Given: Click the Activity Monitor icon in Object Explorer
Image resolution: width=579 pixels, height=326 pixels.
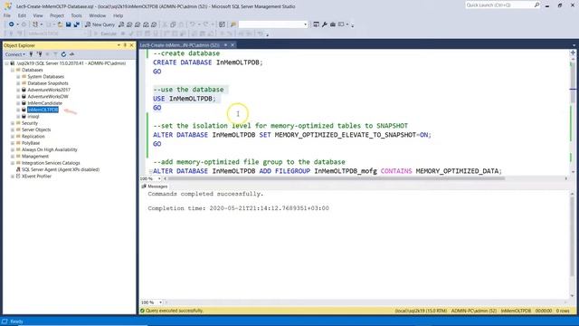Looking at the screenshot, I should pos(71,54).
